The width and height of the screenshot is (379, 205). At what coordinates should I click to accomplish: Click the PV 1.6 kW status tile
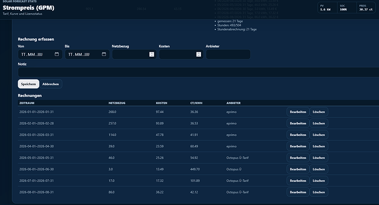[x=327, y=8]
